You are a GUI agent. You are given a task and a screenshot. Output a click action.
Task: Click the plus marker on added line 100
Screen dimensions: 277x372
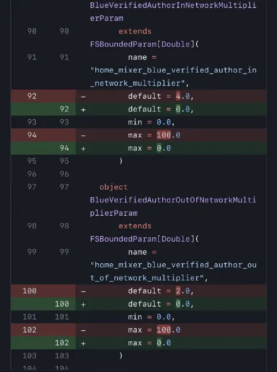click(83, 304)
